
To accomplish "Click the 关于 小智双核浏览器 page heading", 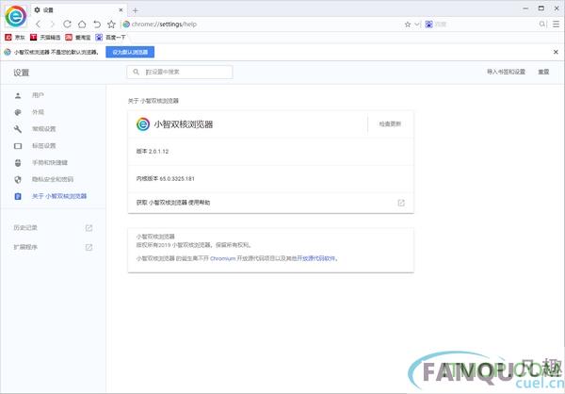I will (153, 101).
